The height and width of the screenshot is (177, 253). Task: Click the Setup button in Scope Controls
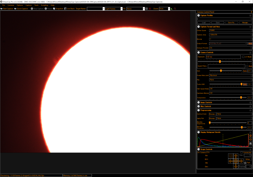tap(248, 159)
